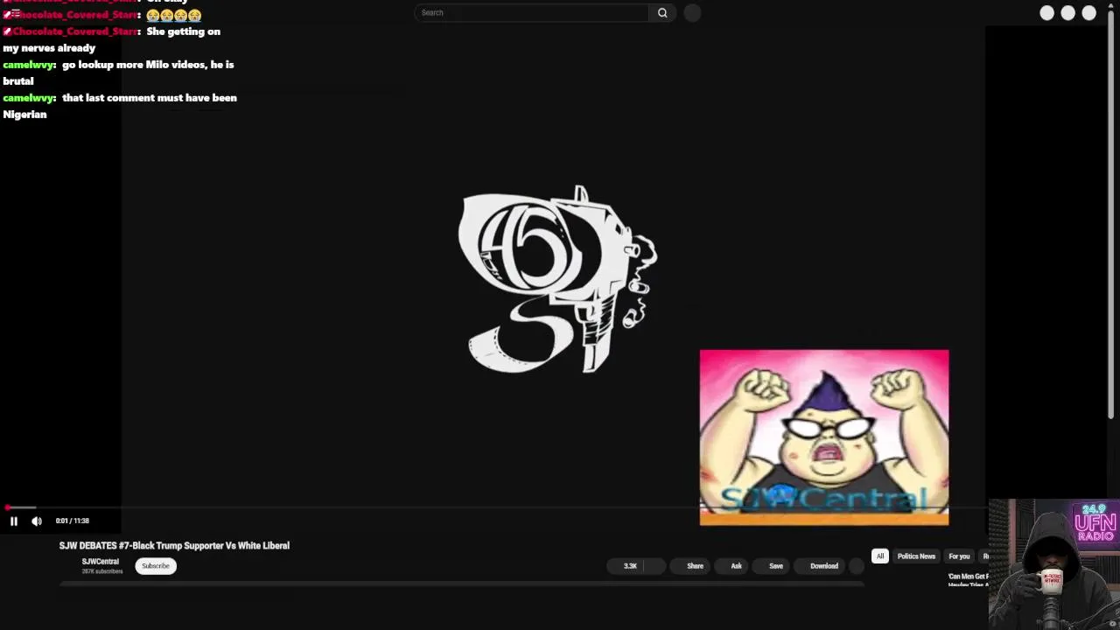The width and height of the screenshot is (1120, 630).
Task: Open more actions circle beside Download
Action: coord(857,566)
